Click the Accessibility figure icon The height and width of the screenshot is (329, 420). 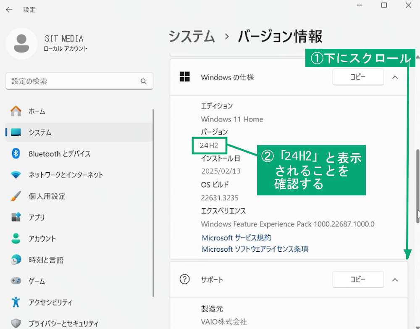[x=16, y=302]
